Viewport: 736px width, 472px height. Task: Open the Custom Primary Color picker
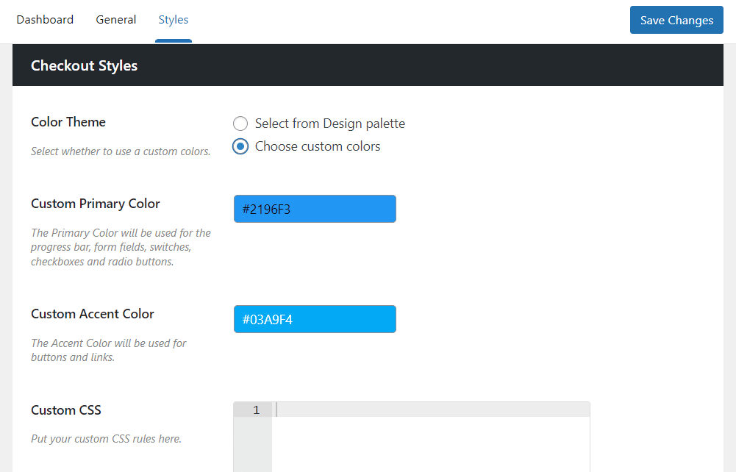click(x=315, y=209)
